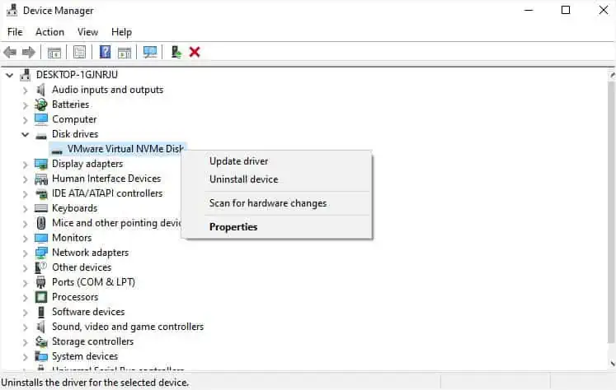Click the Human Interface Devices icon
This screenshot has height=390, width=616.
[41, 179]
